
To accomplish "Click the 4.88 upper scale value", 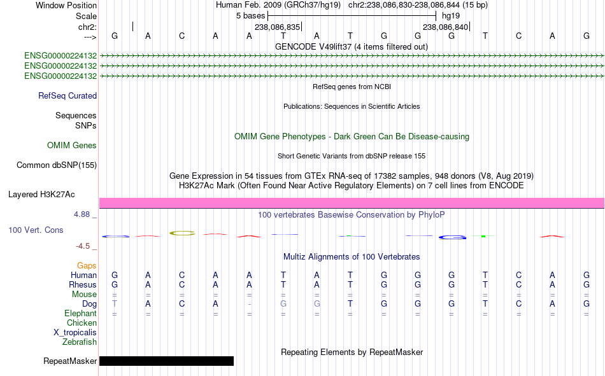I will [x=82, y=214].
